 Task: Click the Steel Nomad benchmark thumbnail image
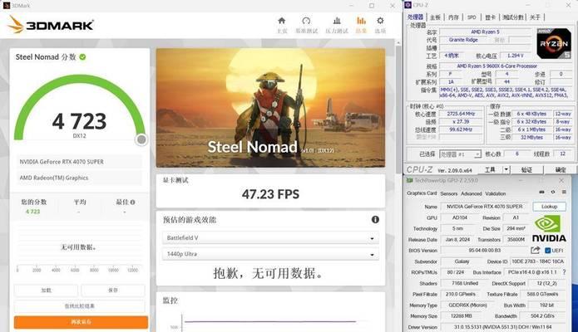(270, 108)
